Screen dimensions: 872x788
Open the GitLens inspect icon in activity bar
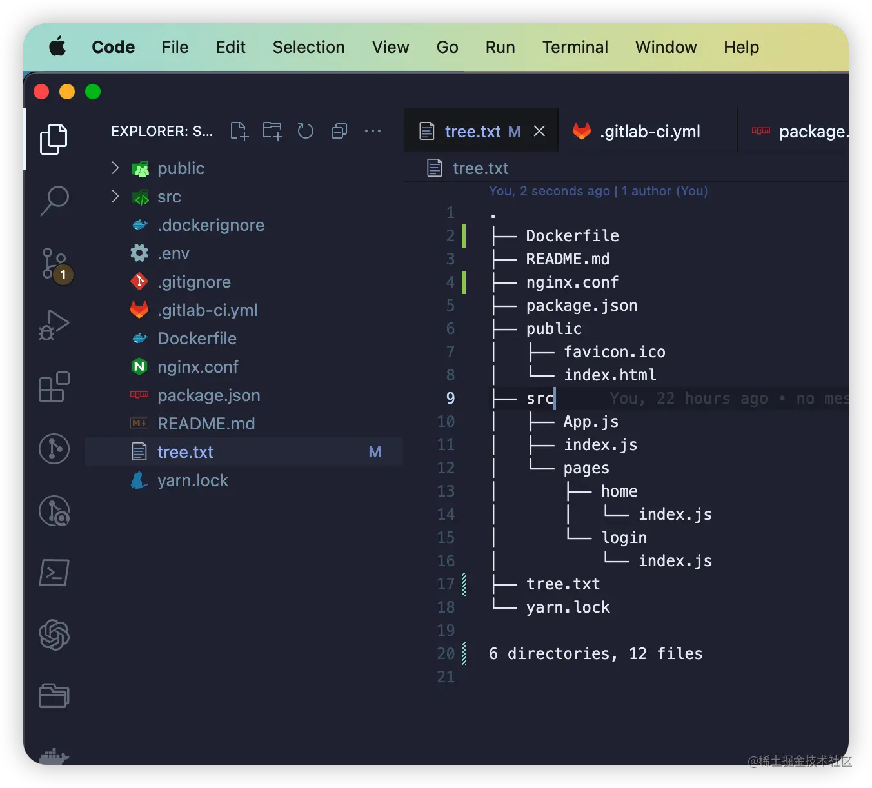coord(54,511)
